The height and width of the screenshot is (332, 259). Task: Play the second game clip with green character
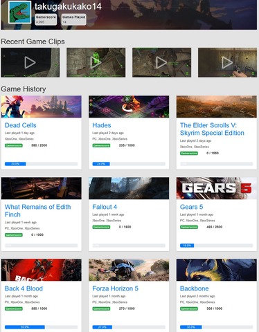[96, 62]
